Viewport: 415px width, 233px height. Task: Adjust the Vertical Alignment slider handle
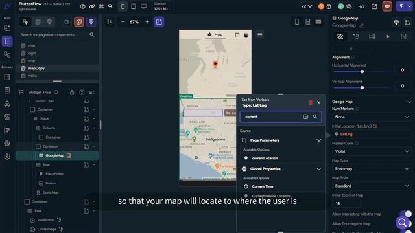coord(362,88)
